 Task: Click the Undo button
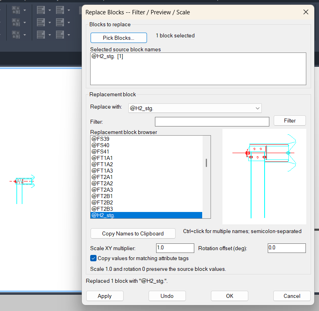point(167,296)
